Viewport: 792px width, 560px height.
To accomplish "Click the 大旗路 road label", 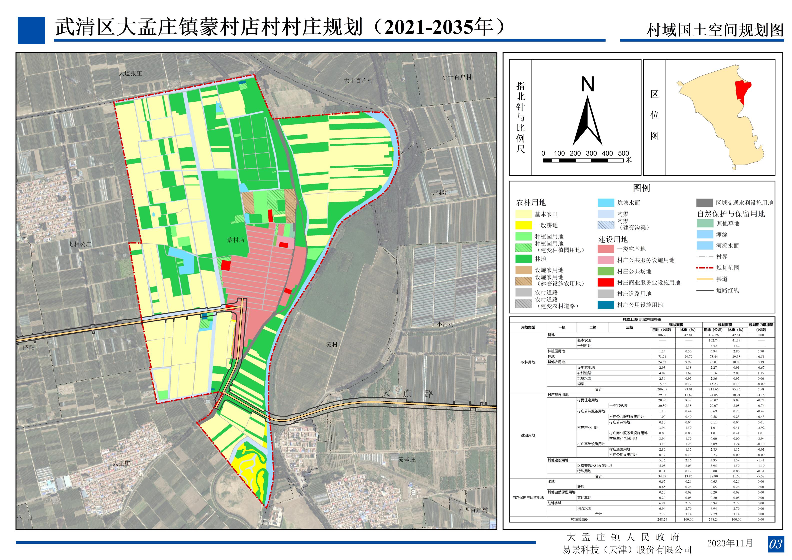I will pos(408,393).
